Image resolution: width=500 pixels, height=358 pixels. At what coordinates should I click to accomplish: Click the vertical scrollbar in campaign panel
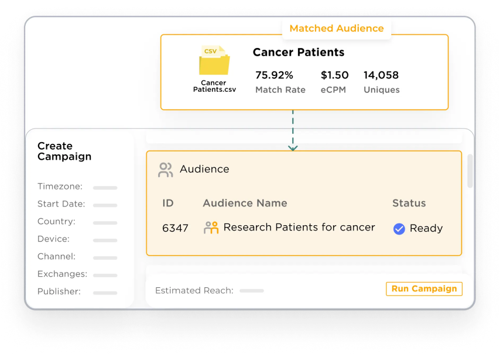click(470, 171)
